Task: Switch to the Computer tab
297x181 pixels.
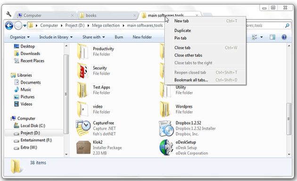Action: pos(45,16)
